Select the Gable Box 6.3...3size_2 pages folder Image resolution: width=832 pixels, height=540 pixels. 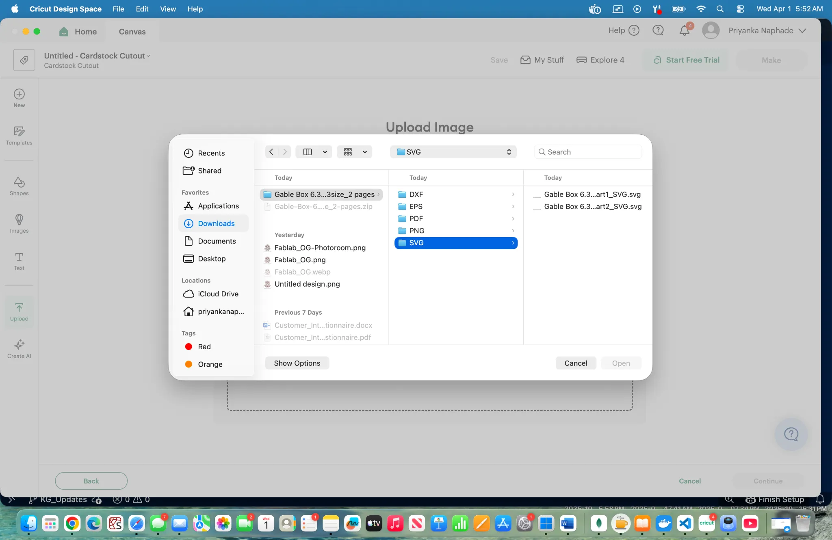point(321,194)
